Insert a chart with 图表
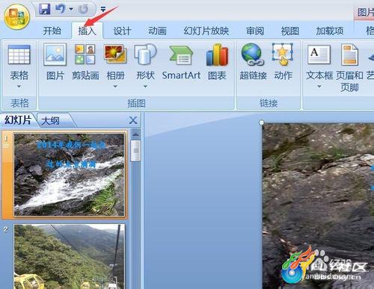Viewport: 374px width, 289px height. point(217,62)
